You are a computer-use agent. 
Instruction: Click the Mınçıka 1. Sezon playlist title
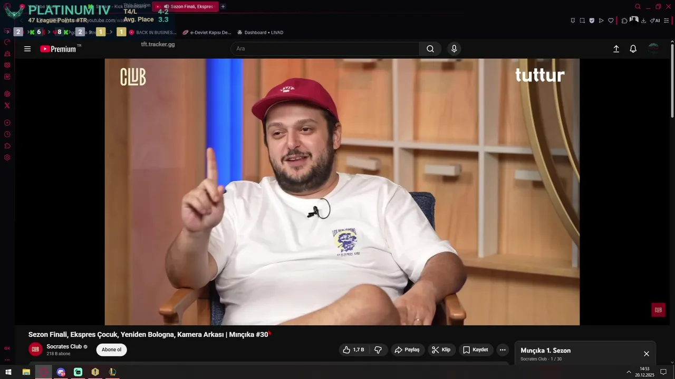(545, 351)
